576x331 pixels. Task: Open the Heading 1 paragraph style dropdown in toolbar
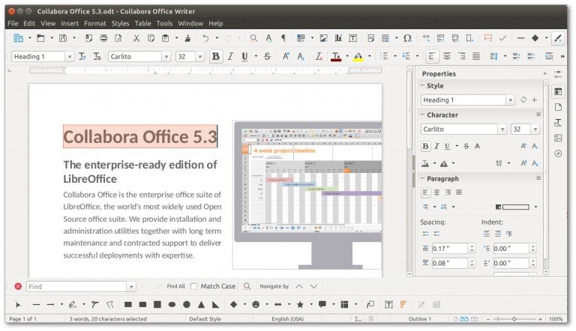click(x=69, y=56)
